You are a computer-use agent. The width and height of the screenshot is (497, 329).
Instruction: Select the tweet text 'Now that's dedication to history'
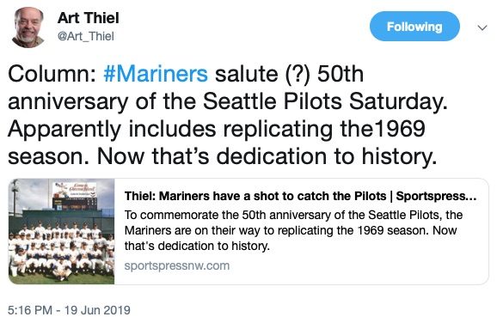267,156
